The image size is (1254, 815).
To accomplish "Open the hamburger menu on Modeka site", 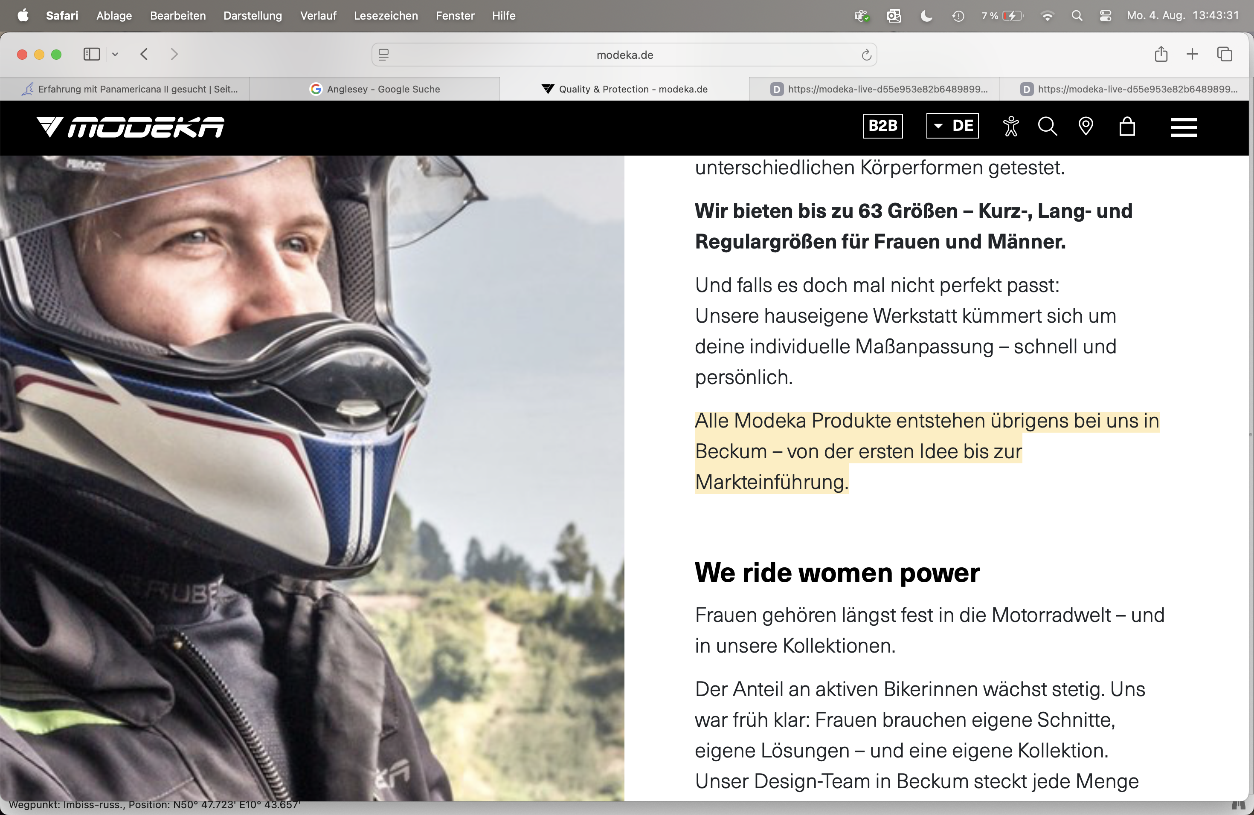I will tap(1183, 127).
